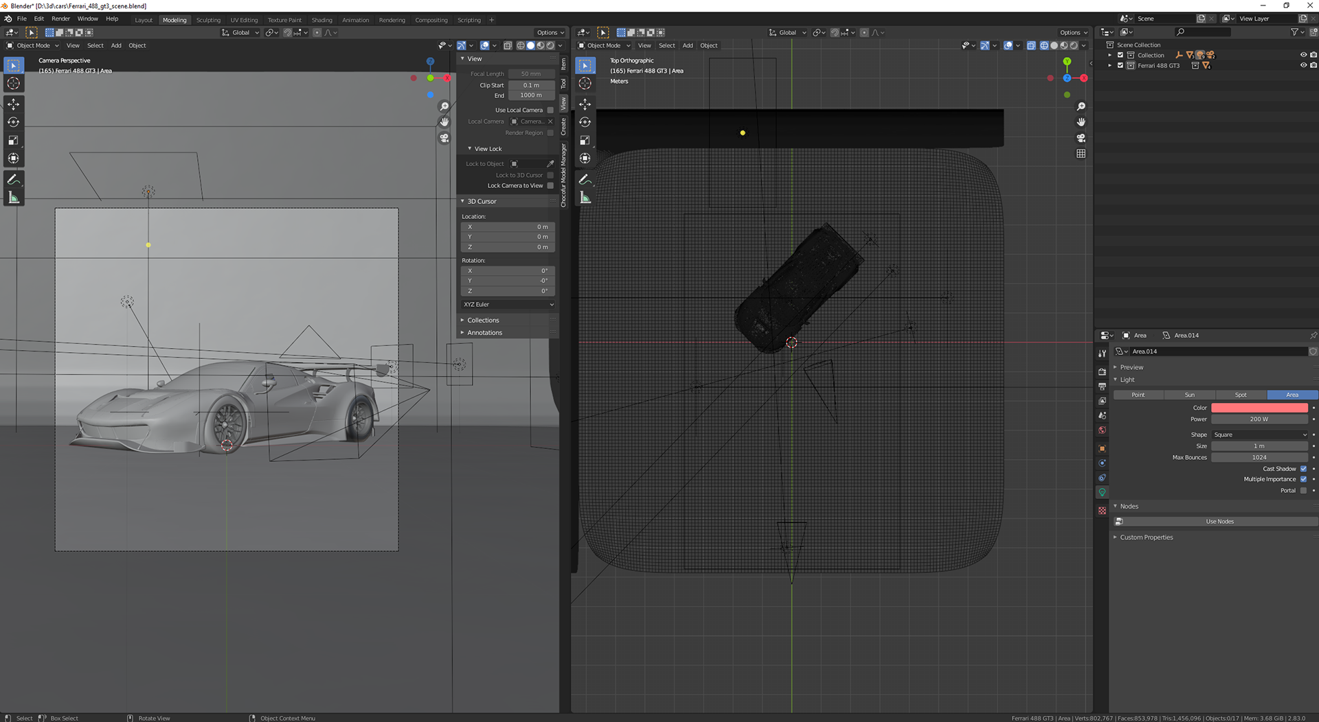1319x722 pixels.
Task: Open the light Shape dropdown
Action: coord(1259,435)
